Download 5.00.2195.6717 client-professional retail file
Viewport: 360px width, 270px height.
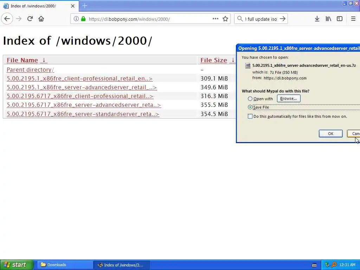tap(80, 96)
